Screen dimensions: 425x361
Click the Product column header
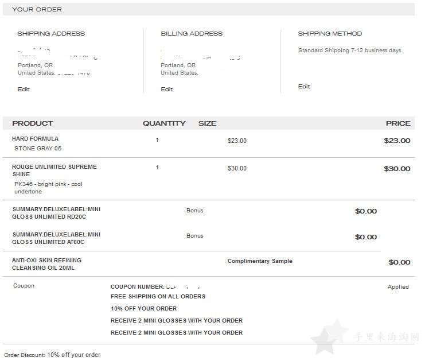[x=33, y=123]
